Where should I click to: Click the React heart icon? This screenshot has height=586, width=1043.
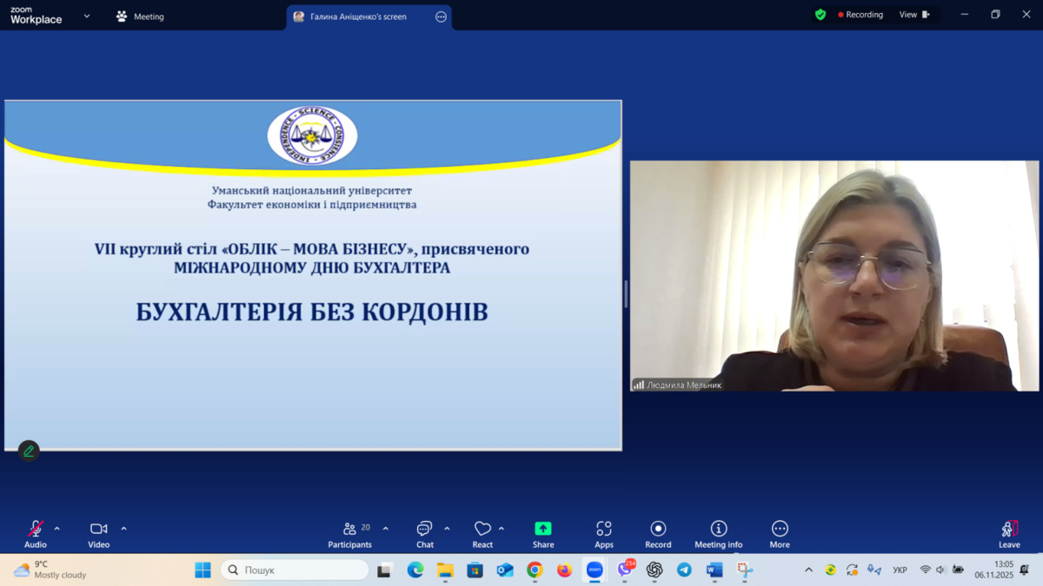(482, 533)
